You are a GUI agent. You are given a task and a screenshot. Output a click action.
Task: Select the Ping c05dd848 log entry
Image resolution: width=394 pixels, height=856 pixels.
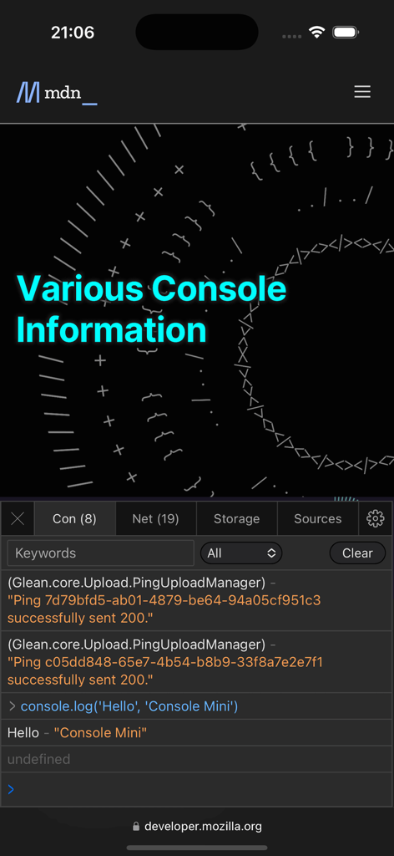coord(197,662)
